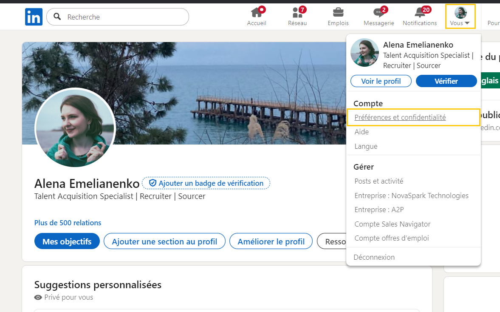This screenshot has width=500, height=312.
Task: Click Déconnexion to sign out
Action: tap(374, 257)
